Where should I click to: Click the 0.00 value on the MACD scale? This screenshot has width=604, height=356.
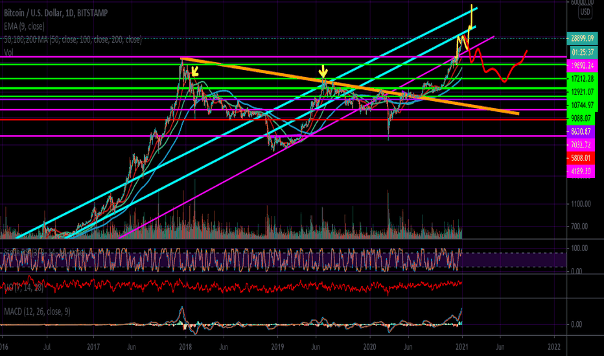click(576, 324)
